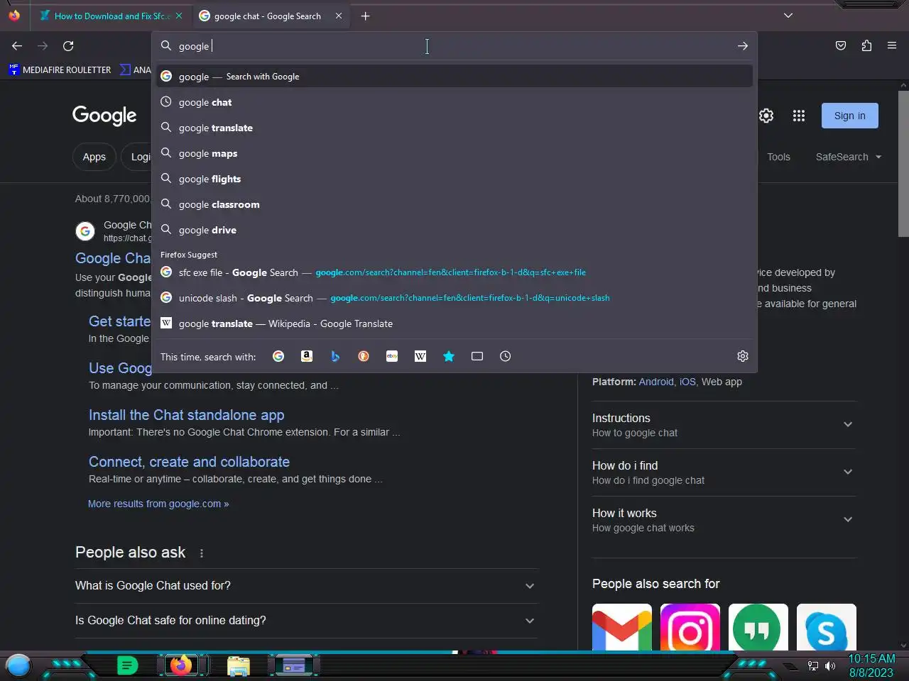Open People also ask three-dot options
909x681 pixels.
point(202,553)
